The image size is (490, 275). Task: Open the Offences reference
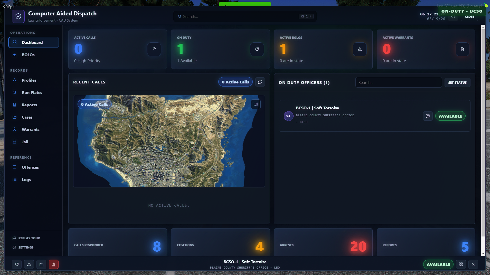[x=34, y=167]
